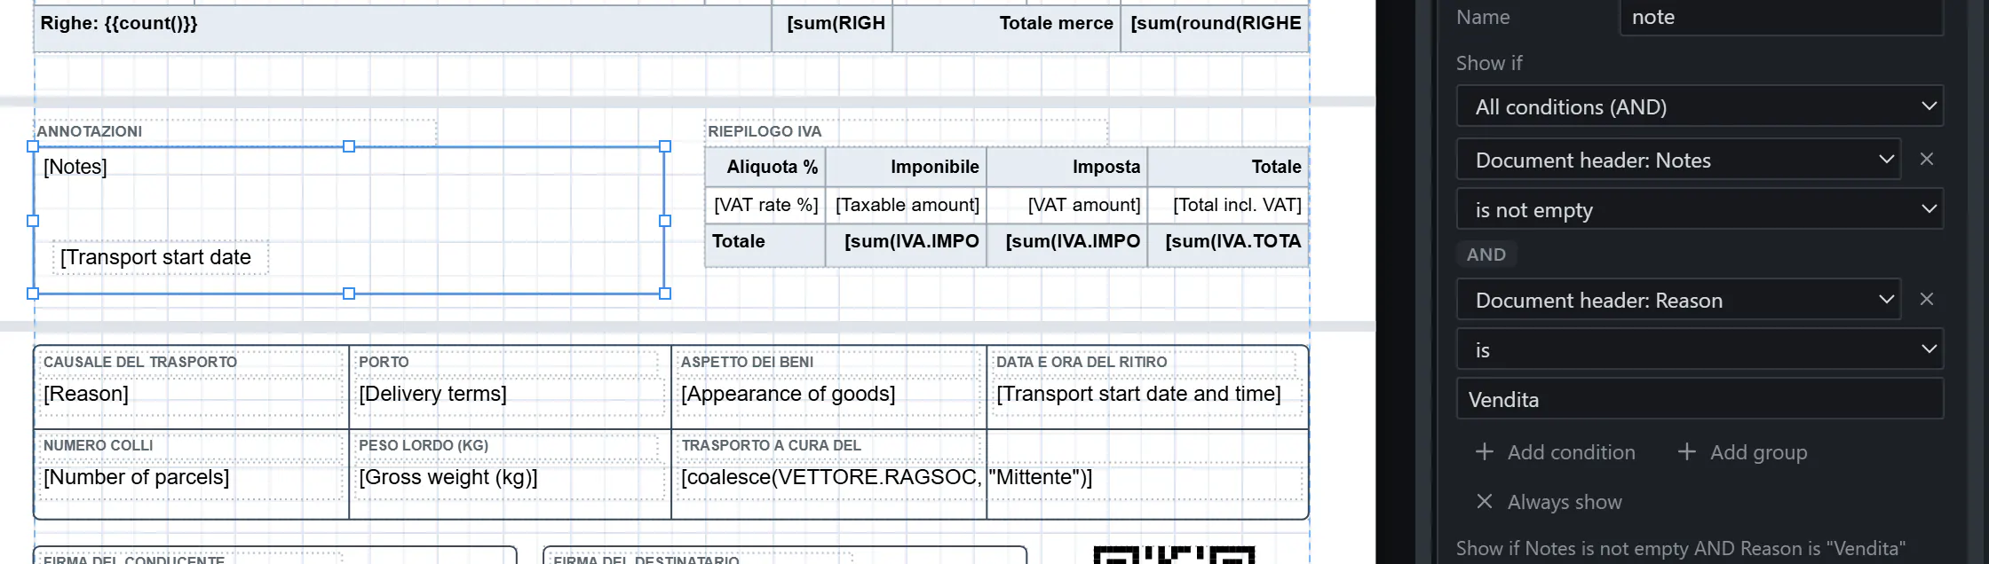Click the [sum(RIGH cell
This screenshot has height=564, width=1989.
point(832,27)
